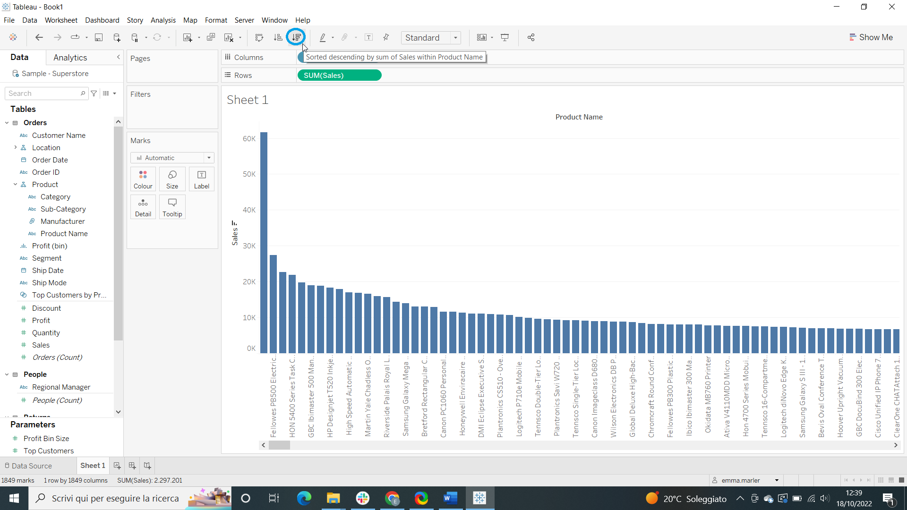Click the Redo forward arrow icon
907x510 pixels.
point(58,37)
